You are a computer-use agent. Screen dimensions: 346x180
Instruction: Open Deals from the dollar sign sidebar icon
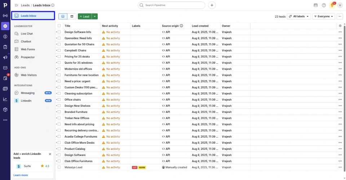click(5, 36)
